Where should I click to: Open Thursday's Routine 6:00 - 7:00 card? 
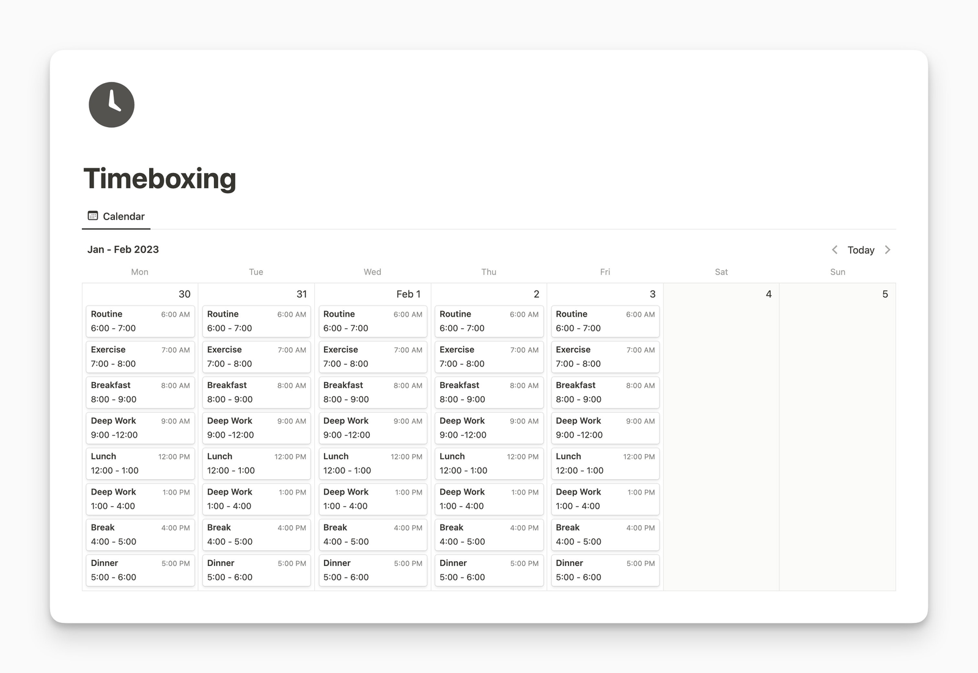pos(488,321)
